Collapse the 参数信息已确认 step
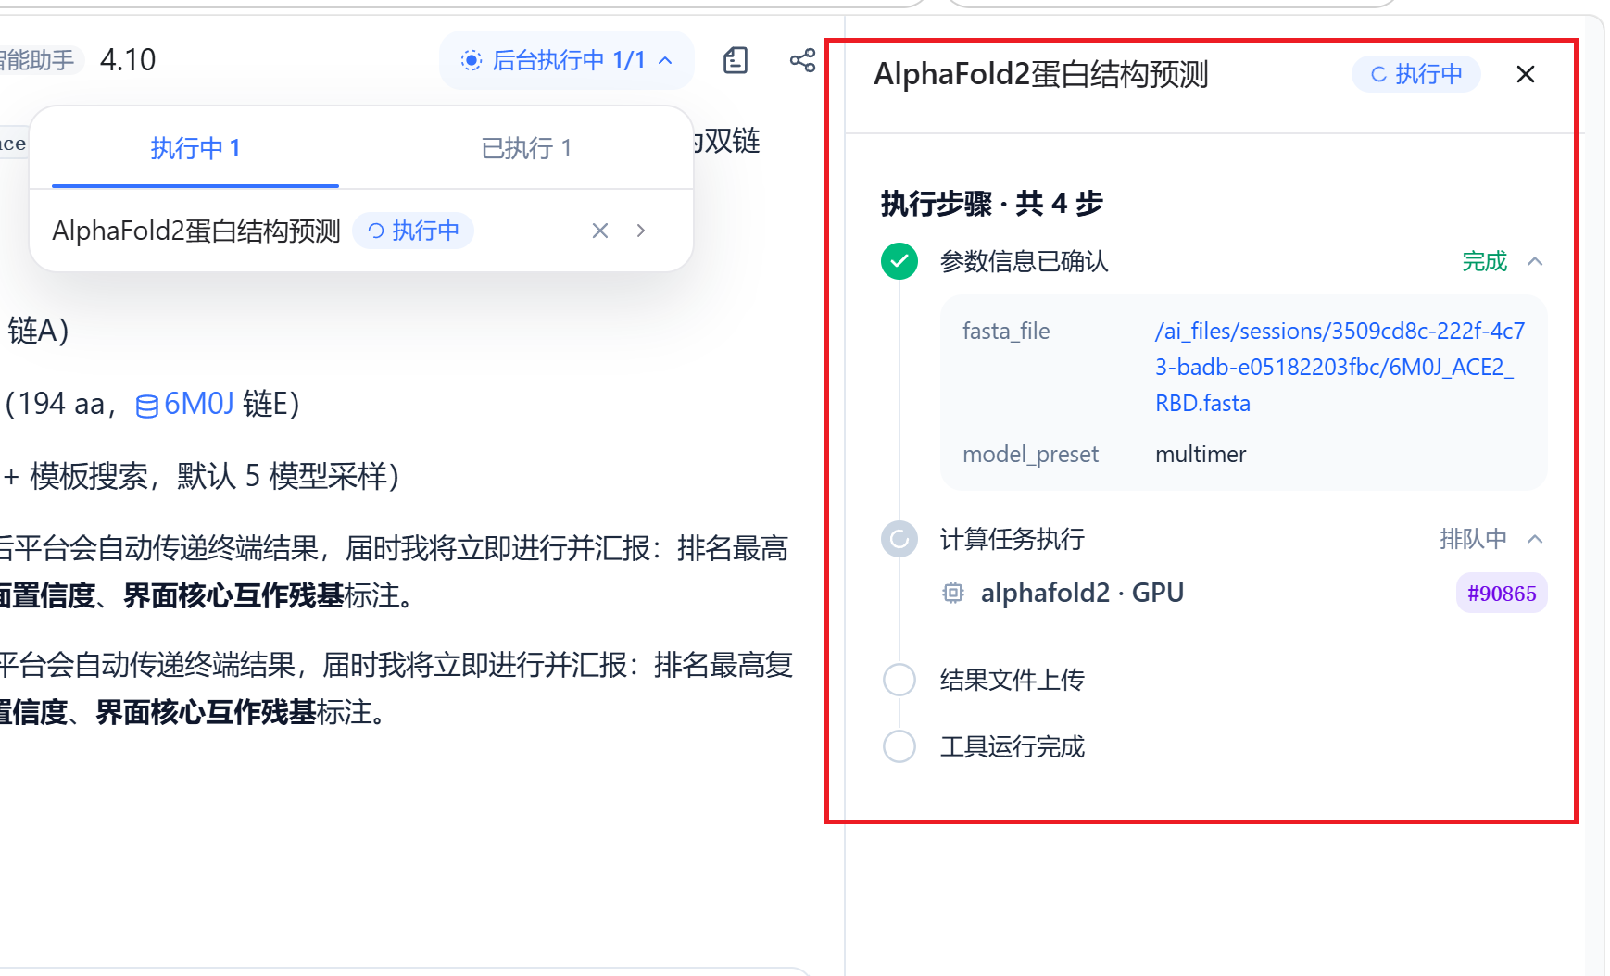The width and height of the screenshot is (1610, 976). point(1535,261)
